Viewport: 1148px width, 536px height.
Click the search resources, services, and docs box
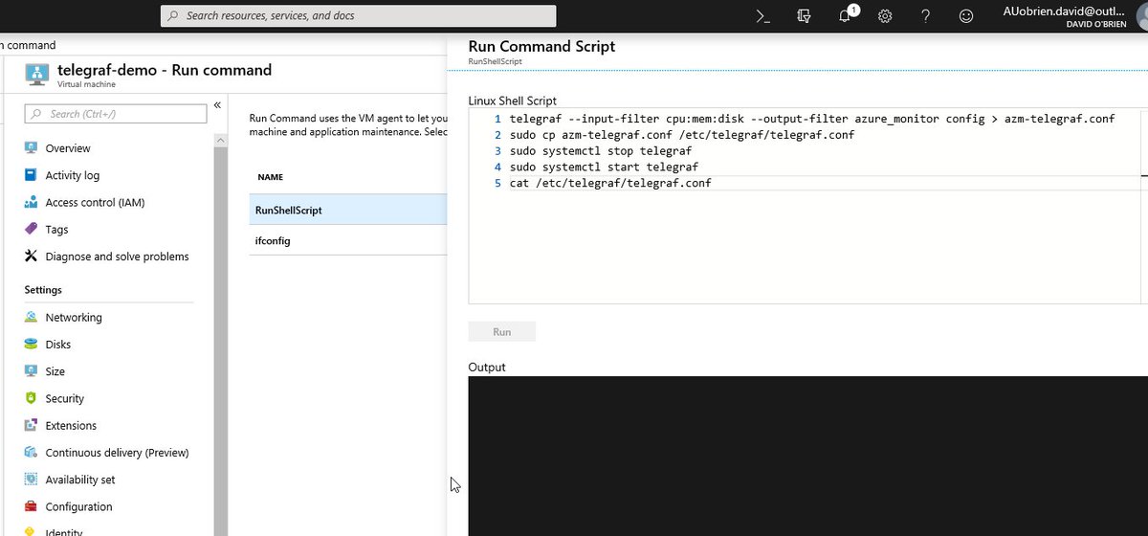click(358, 15)
